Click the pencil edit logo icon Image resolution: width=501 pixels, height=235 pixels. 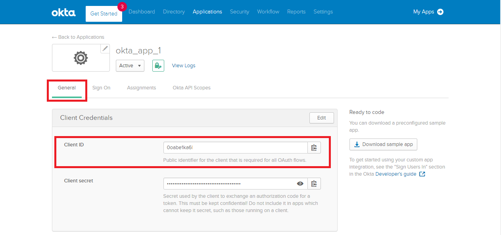tap(105, 49)
